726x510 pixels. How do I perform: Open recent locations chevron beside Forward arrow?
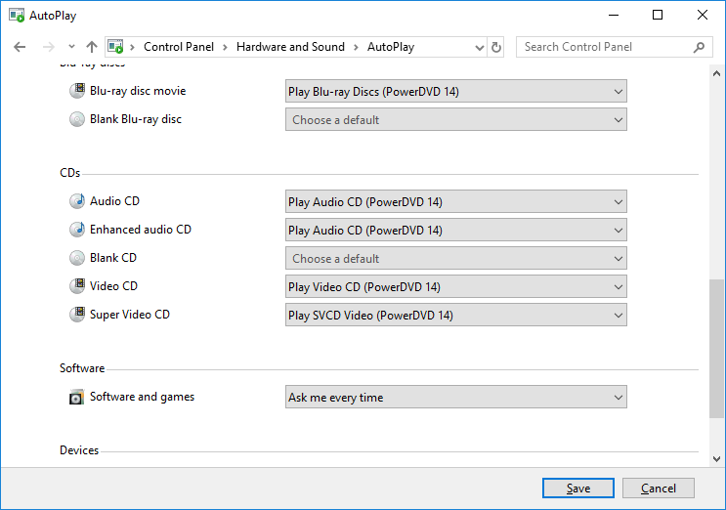click(x=71, y=46)
